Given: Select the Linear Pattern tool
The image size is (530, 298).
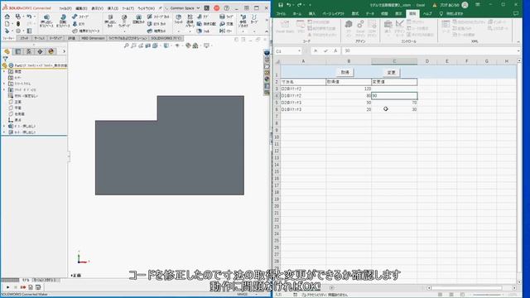Looking at the screenshot, I should (x=190, y=21).
